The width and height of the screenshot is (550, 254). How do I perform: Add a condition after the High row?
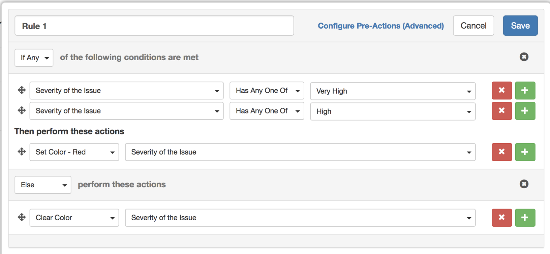point(525,111)
